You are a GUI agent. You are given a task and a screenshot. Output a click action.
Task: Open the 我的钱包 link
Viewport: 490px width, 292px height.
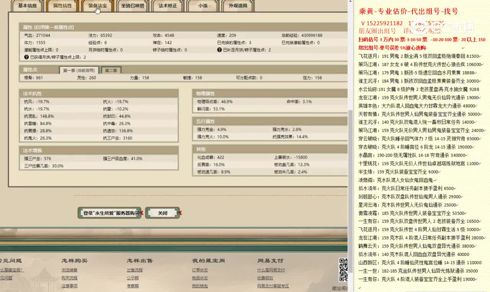pos(200,286)
